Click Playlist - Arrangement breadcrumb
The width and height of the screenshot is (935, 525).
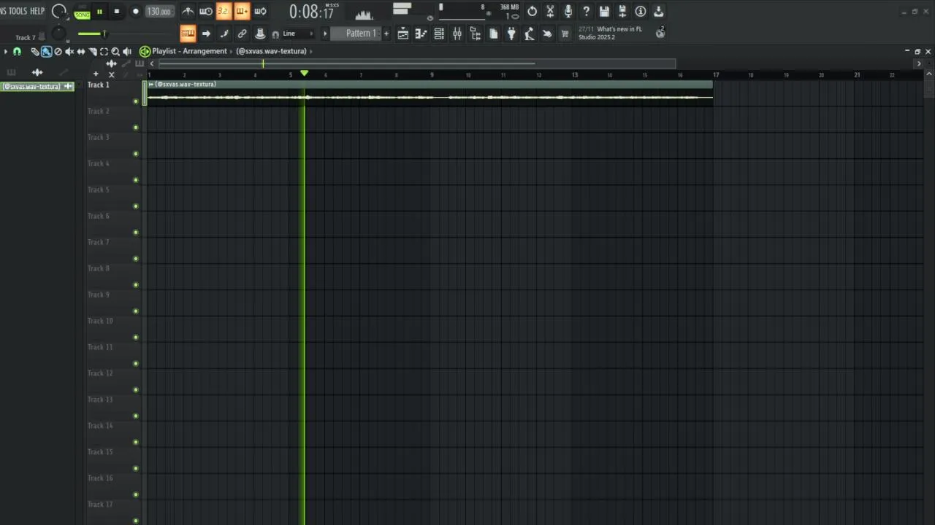point(190,51)
